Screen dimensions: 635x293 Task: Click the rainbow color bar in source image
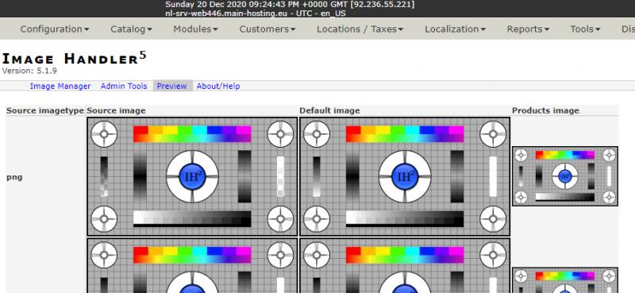(192, 133)
